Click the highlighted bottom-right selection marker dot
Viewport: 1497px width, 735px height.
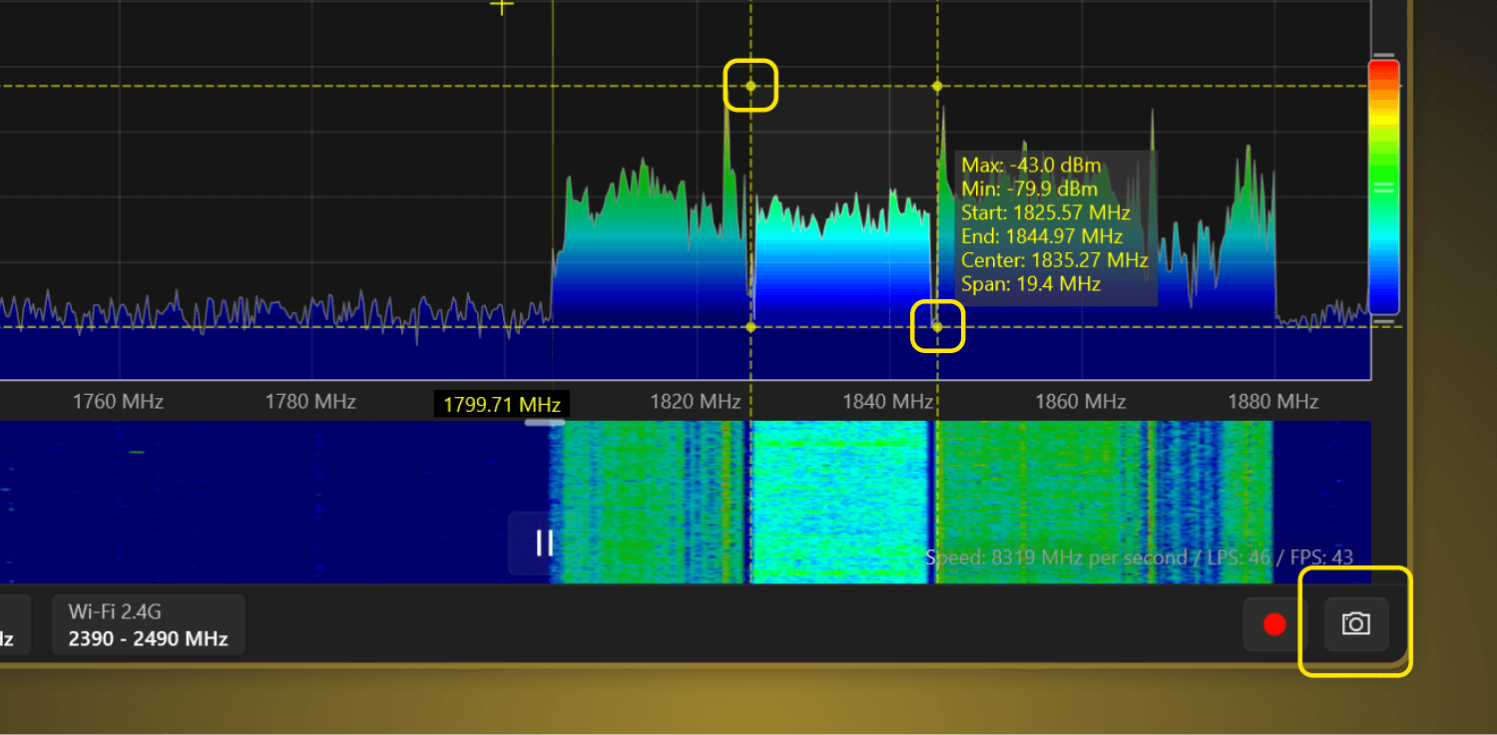click(x=937, y=327)
